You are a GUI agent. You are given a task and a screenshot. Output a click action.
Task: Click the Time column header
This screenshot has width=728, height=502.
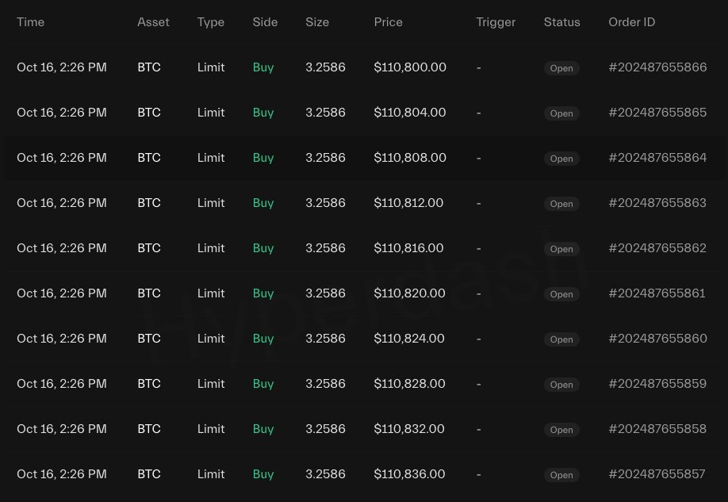point(31,22)
